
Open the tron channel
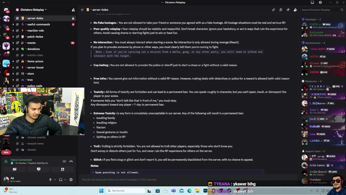[45, 80]
